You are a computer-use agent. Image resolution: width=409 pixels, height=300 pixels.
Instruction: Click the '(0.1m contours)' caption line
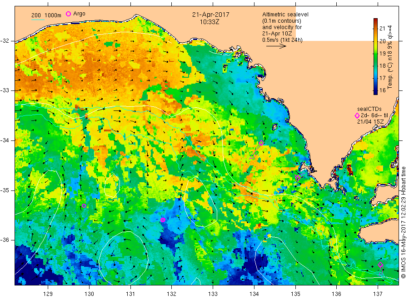coord(282,21)
